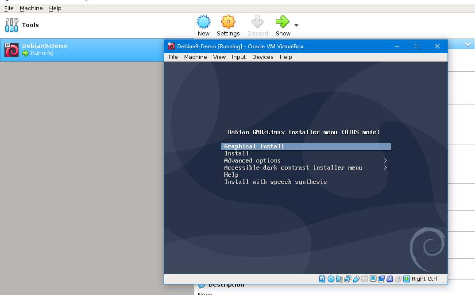Select the plain Install option
The image size is (475, 295).
point(236,154)
